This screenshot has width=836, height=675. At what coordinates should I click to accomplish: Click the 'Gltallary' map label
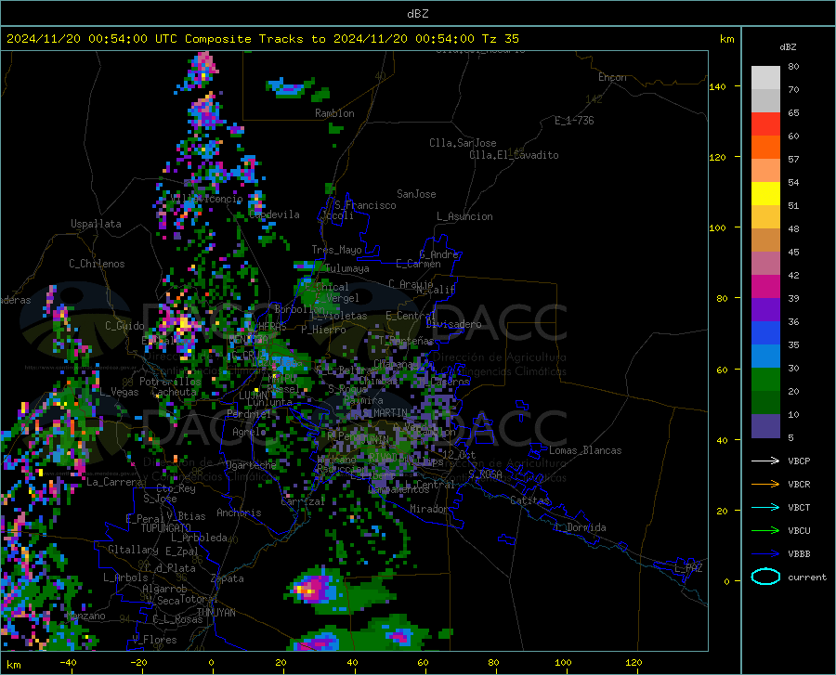tap(133, 550)
